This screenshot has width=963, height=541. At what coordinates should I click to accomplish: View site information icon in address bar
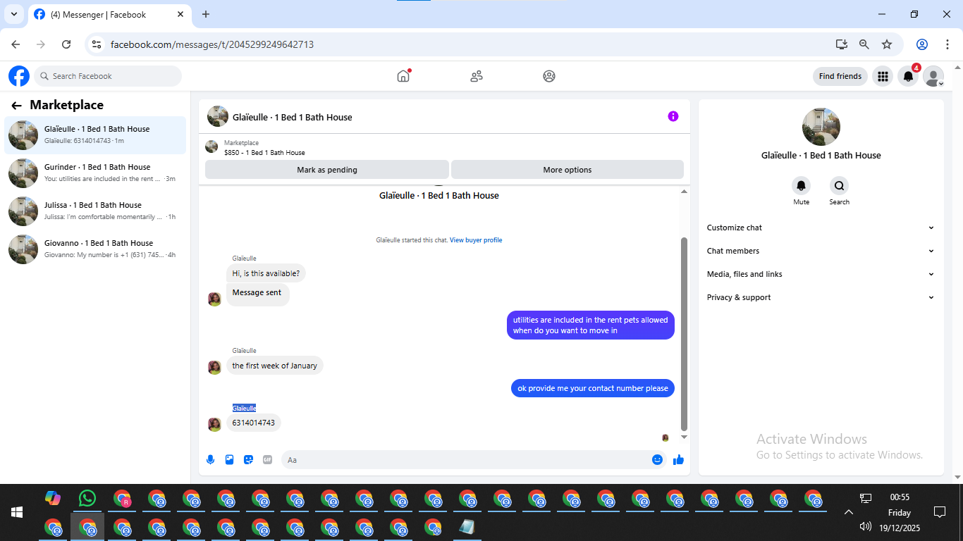(97, 44)
